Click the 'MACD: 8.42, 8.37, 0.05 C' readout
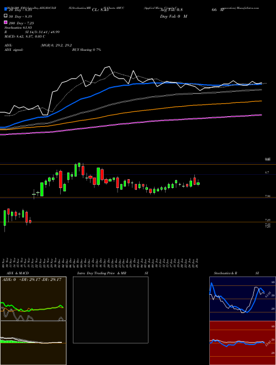276x365 pixels. 25,36
